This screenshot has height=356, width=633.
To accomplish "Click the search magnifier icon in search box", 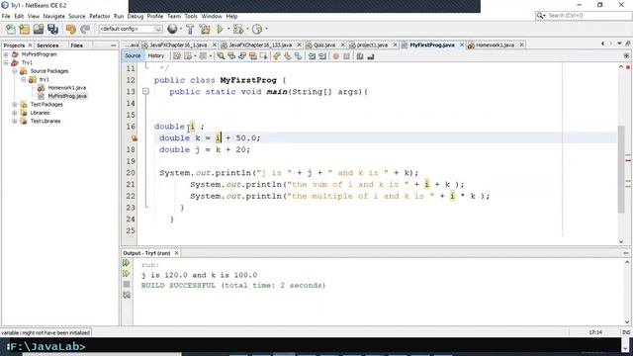I will pos(540,16).
